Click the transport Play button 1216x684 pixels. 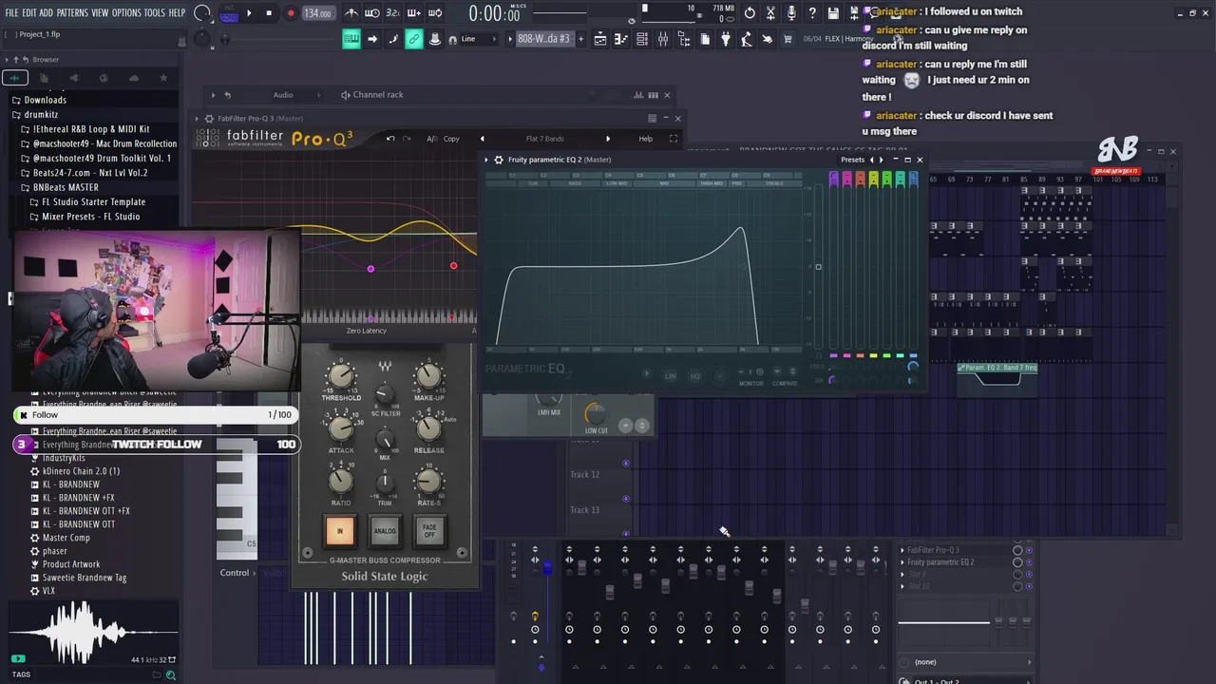pos(249,13)
